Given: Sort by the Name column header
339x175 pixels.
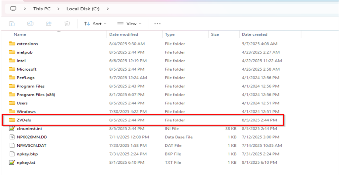Looking at the screenshot, I should (20, 34).
